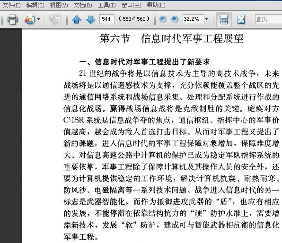282x243 pixels.
Task: Click the last line 军事工程。
Action: click(81, 237)
